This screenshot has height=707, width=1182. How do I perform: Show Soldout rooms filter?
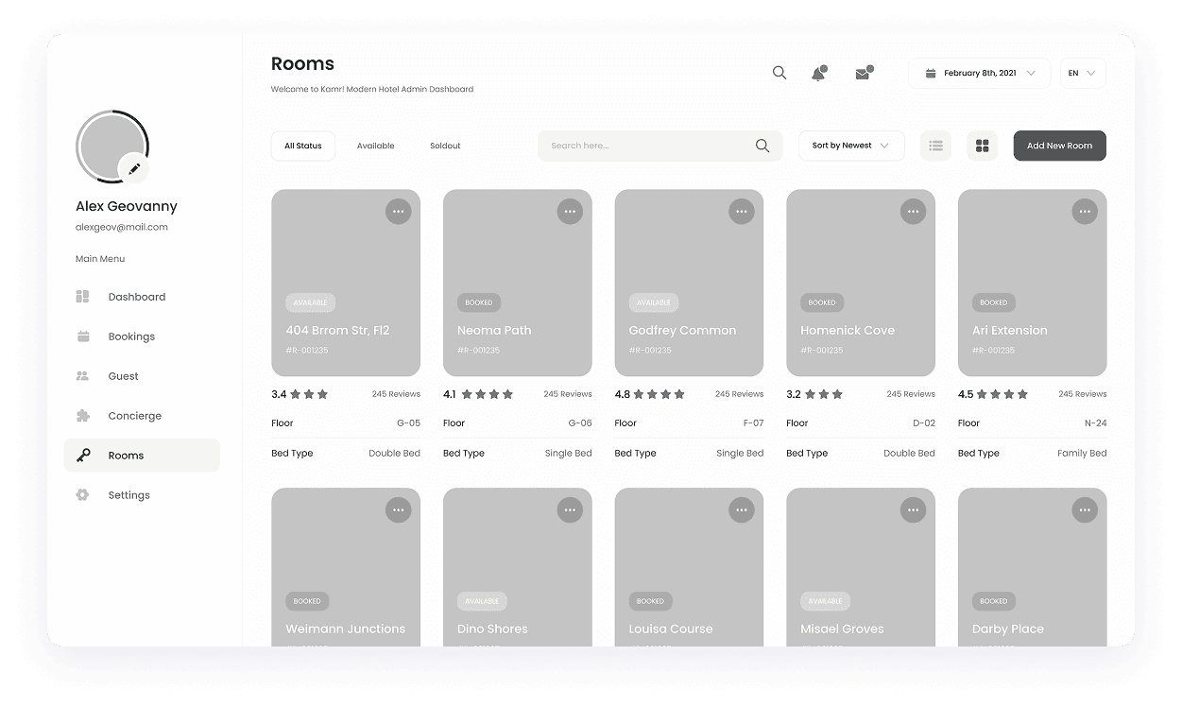(x=445, y=146)
